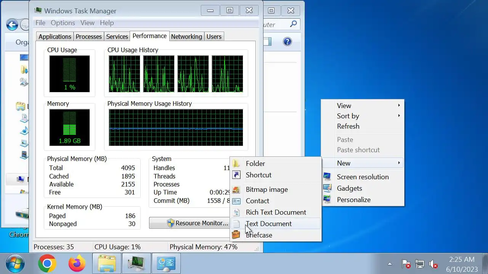Create a new Contact
Image resolution: width=488 pixels, height=274 pixels.
(276, 201)
